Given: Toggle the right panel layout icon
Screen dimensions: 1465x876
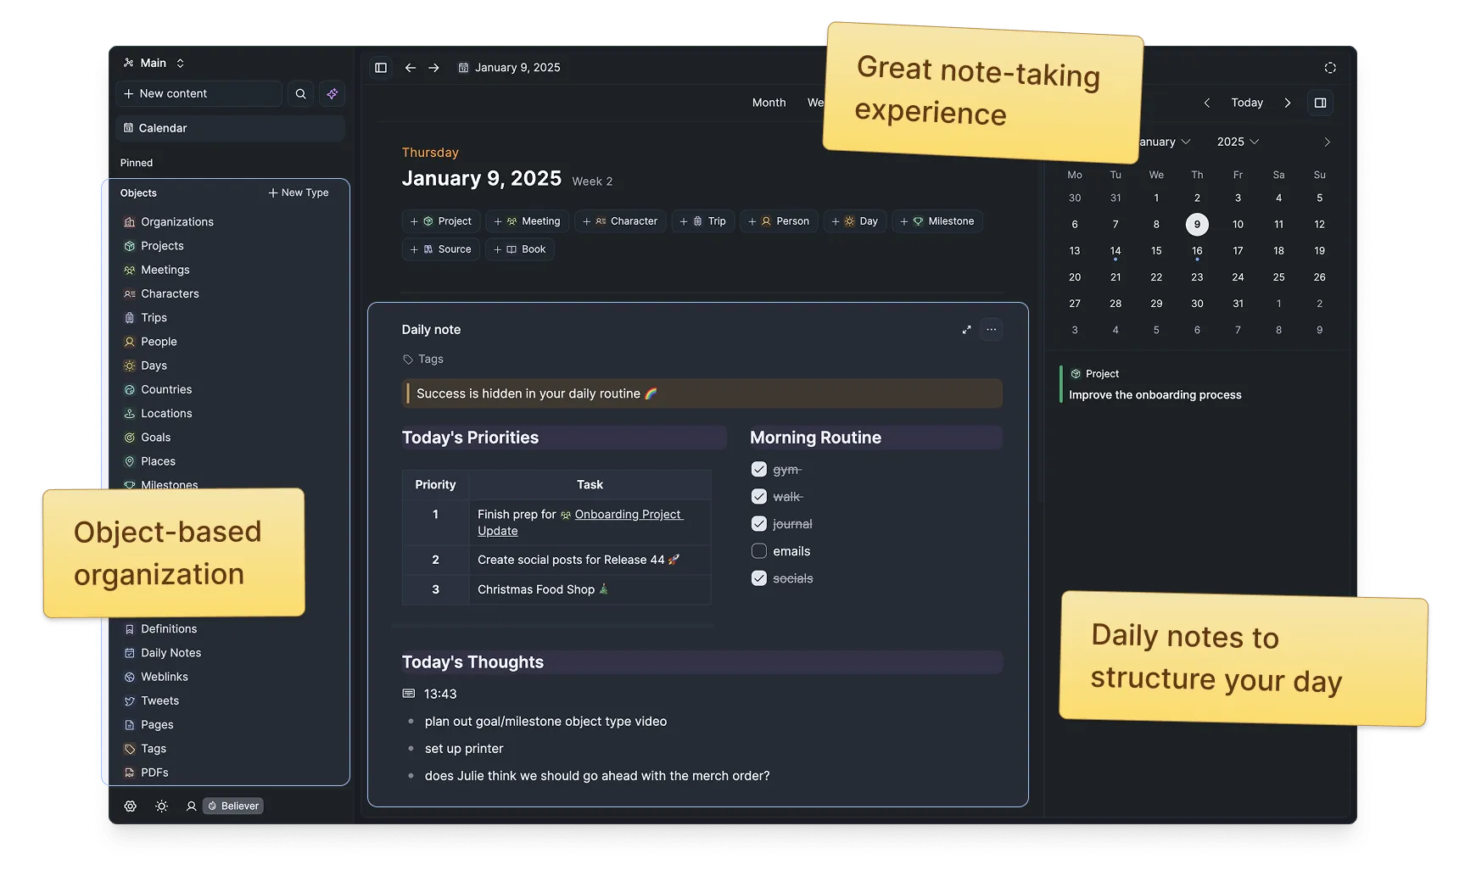Looking at the screenshot, I should [x=1320, y=103].
